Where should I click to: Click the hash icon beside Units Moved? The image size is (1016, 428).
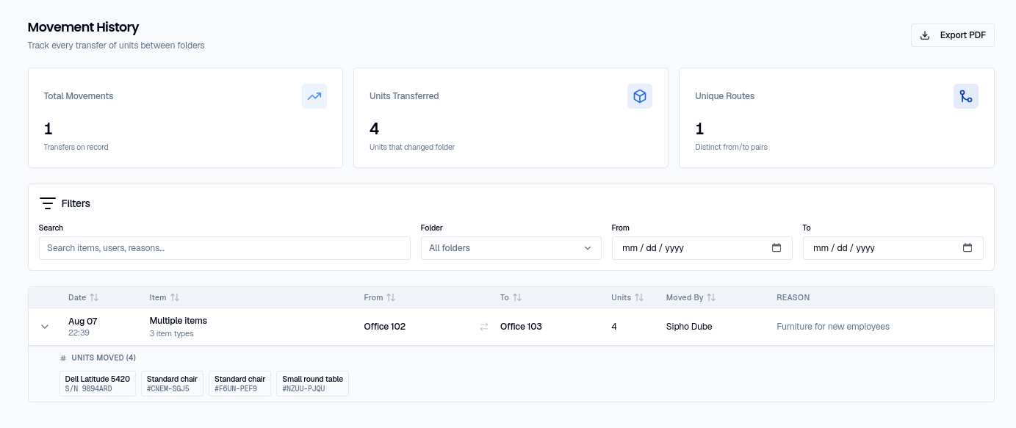pos(63,358)
